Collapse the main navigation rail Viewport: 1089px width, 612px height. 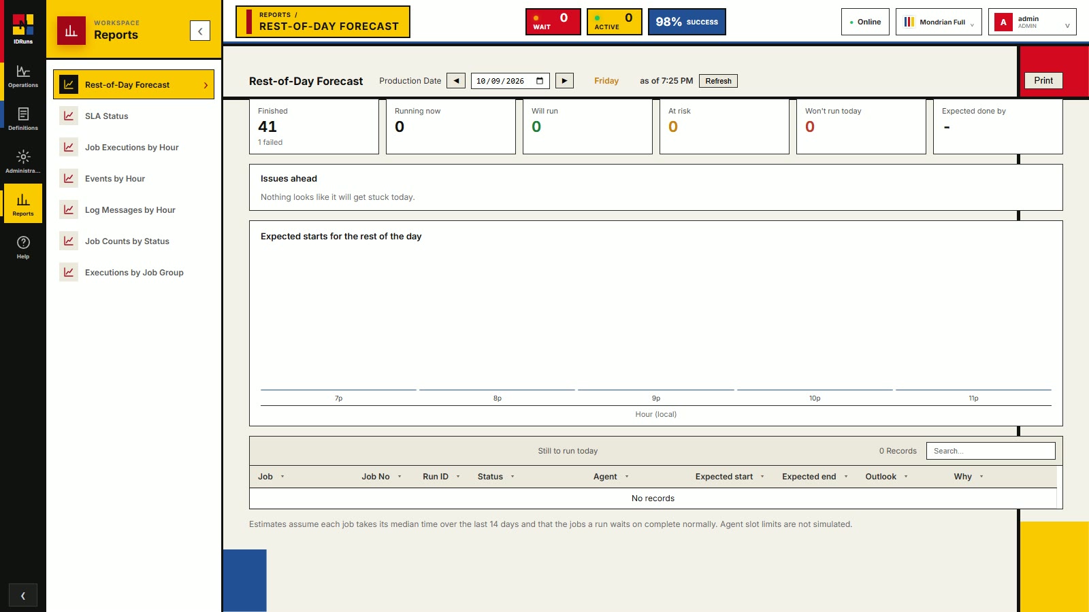point(23,596)
